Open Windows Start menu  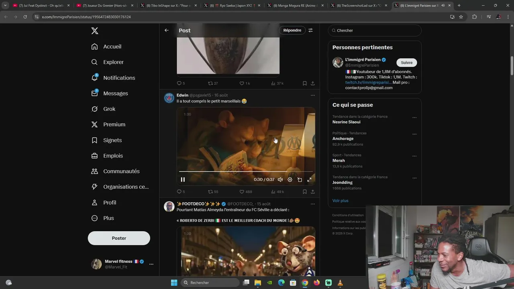point(174,283)
